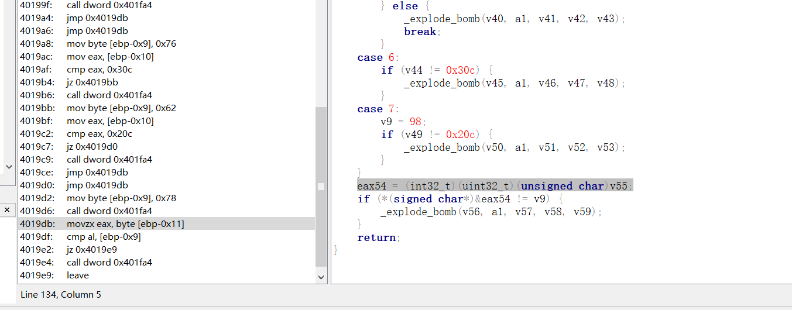Select line 4019c7 jz 0x4019d0
792x310 pixels.
pos(166,147)
